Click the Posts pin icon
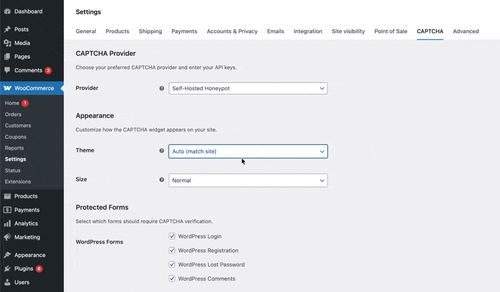The height and width of the screenshot is (292, 500). click(x=7, y=29)
